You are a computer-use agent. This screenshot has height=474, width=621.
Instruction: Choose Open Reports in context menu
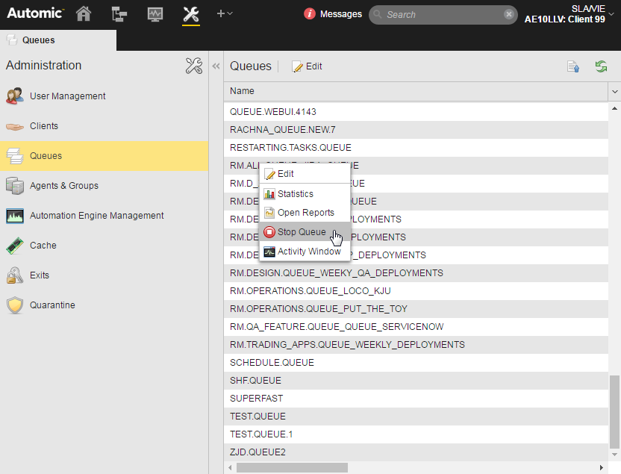tap(305, 213)
